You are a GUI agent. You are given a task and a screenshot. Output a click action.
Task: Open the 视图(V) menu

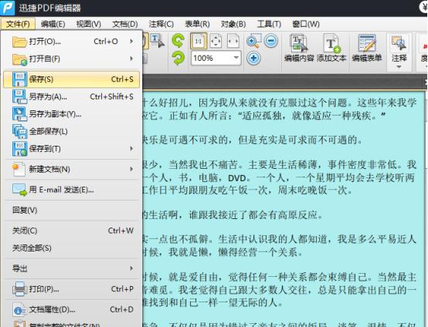[x=89, y=24]
